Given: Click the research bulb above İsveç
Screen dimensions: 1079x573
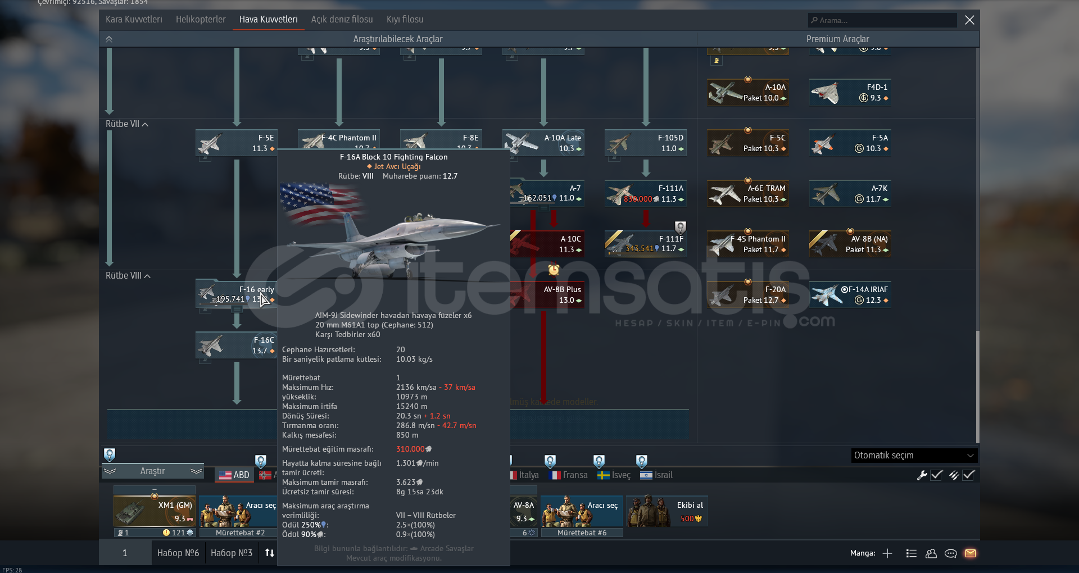Looking at the screenshot, I should (x=599, y=461).
